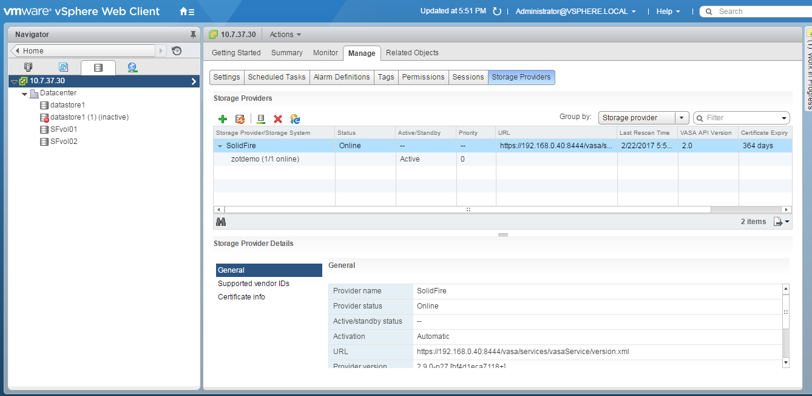Image resolution: width=812 pixels, height=396 pixels.
Task: Open the Work In Progress side panel
Action: point(808,69)
